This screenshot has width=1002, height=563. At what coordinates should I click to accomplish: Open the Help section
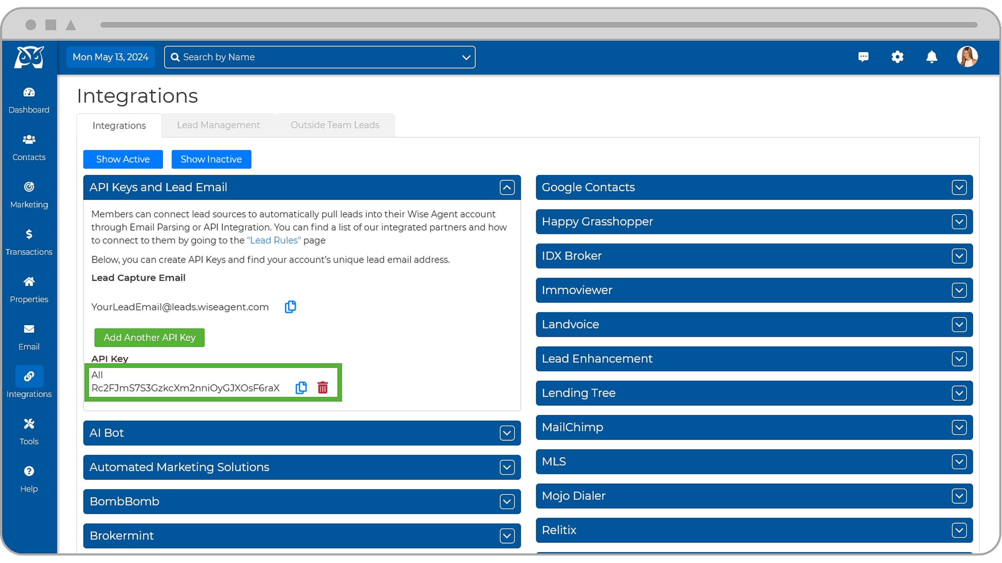[x=29, y=479]
